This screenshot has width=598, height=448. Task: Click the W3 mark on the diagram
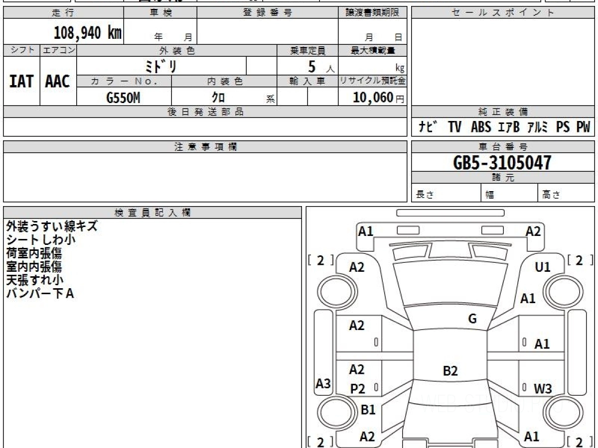543,389
